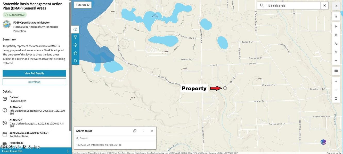343x154 pixels.
Task: Collapse the selection tools double-chevron
Action: [x=336, y=61]
